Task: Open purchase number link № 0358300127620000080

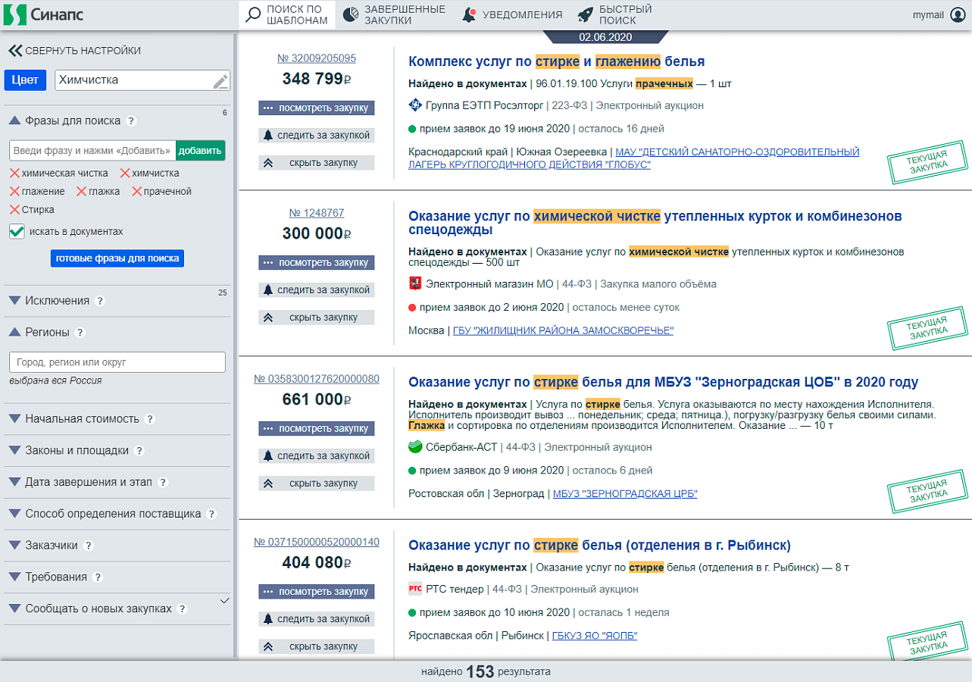Action: (x=317, y=379)
